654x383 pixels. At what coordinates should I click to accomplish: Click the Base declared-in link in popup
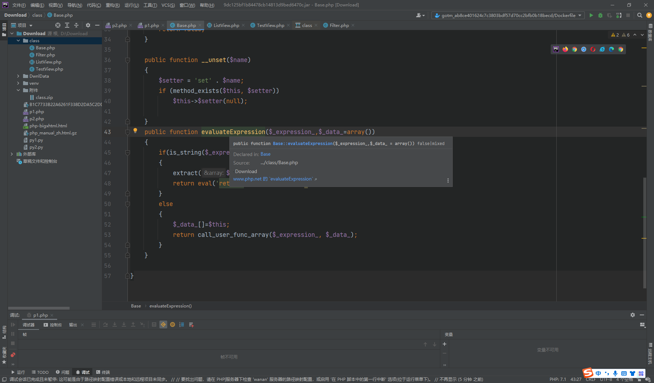pyautogui.click(x=265, y=154)
